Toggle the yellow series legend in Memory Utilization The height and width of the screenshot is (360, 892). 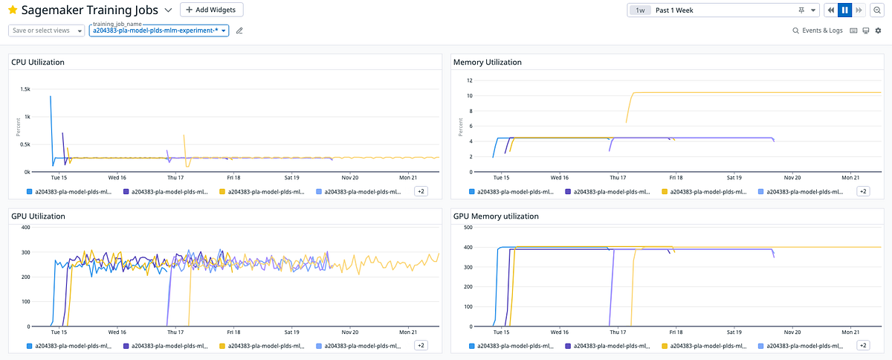[703, 191]
